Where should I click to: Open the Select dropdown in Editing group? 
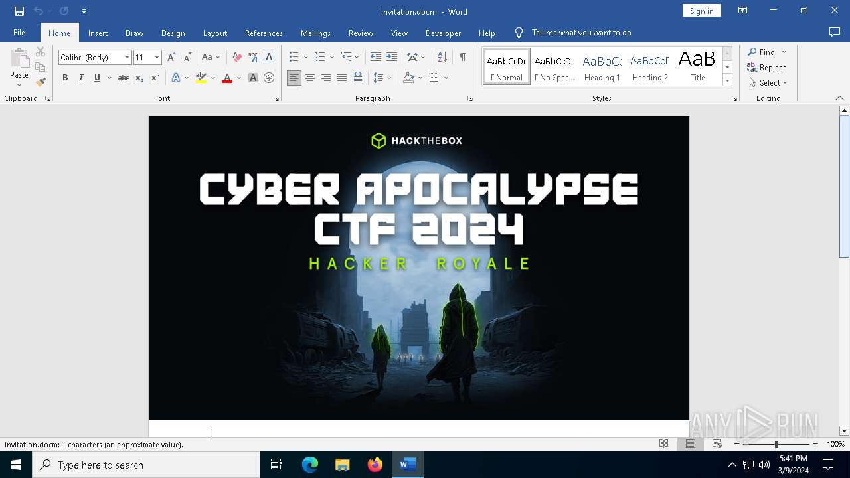point(768,83)
